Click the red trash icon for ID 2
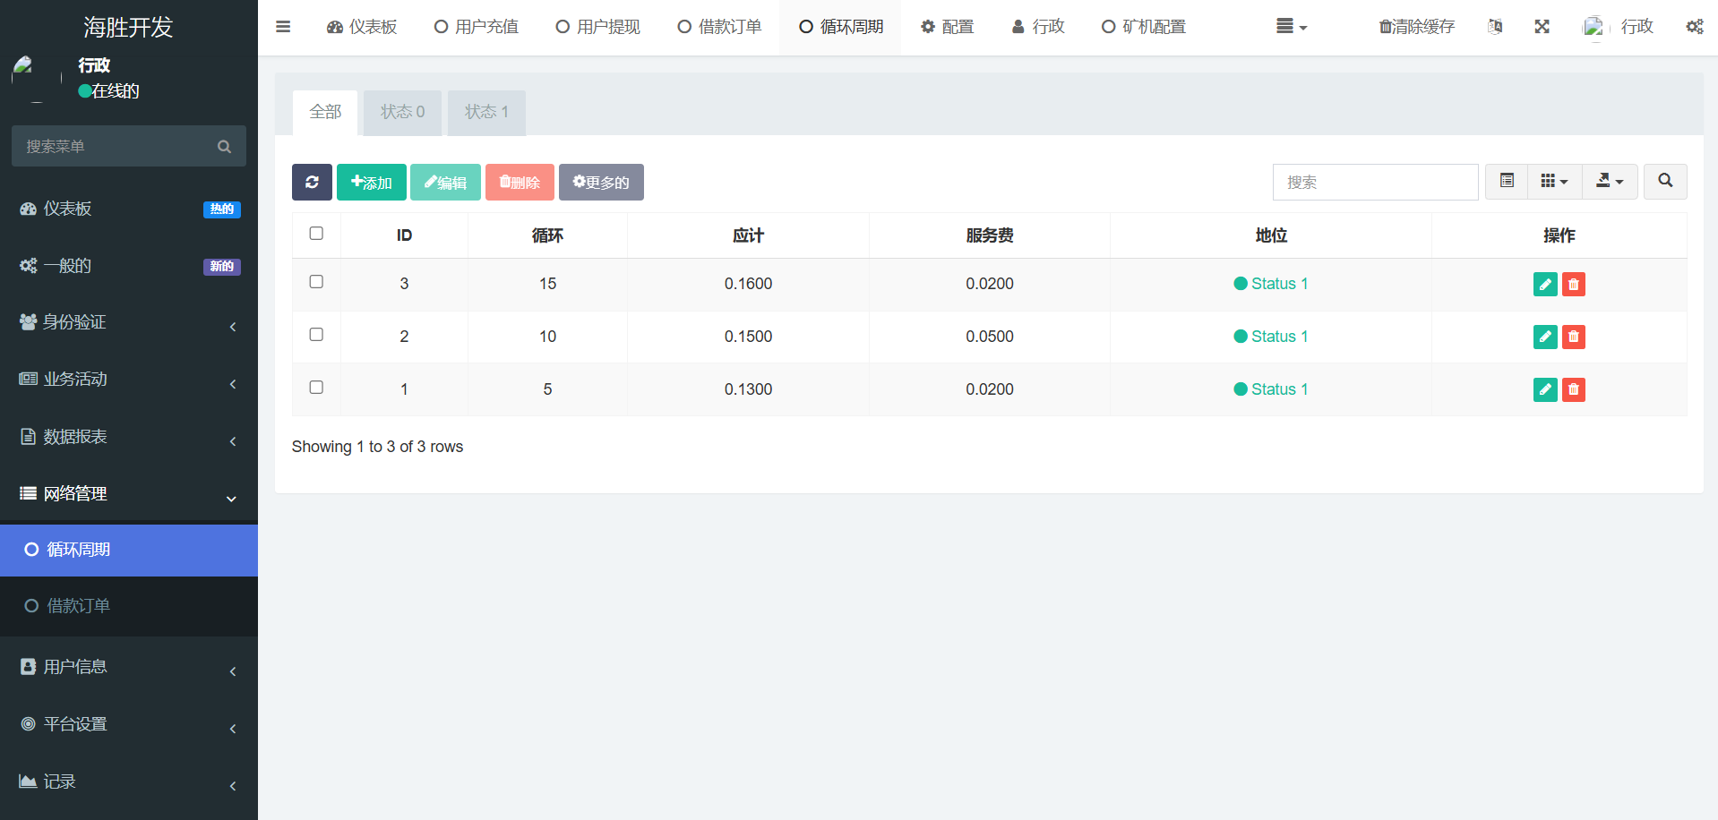 (1573, 337)
